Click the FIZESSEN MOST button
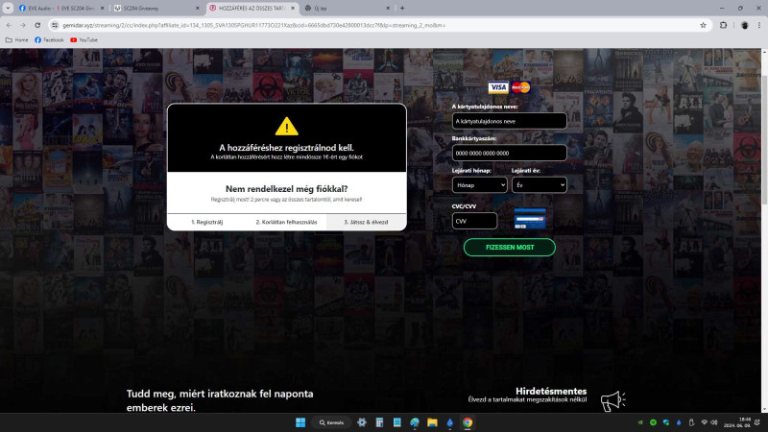 tap(510, 248)
